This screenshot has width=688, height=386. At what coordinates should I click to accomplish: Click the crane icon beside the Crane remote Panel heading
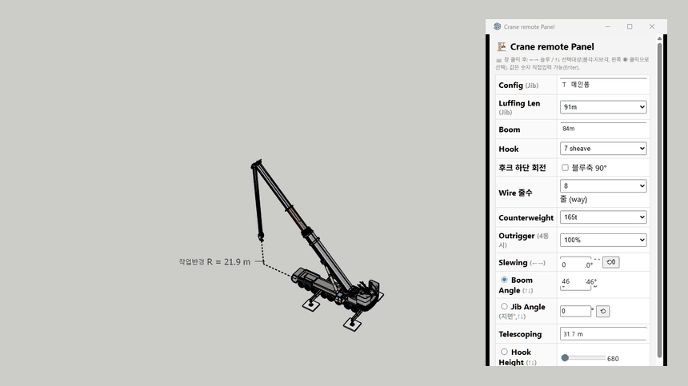[501, 46]
